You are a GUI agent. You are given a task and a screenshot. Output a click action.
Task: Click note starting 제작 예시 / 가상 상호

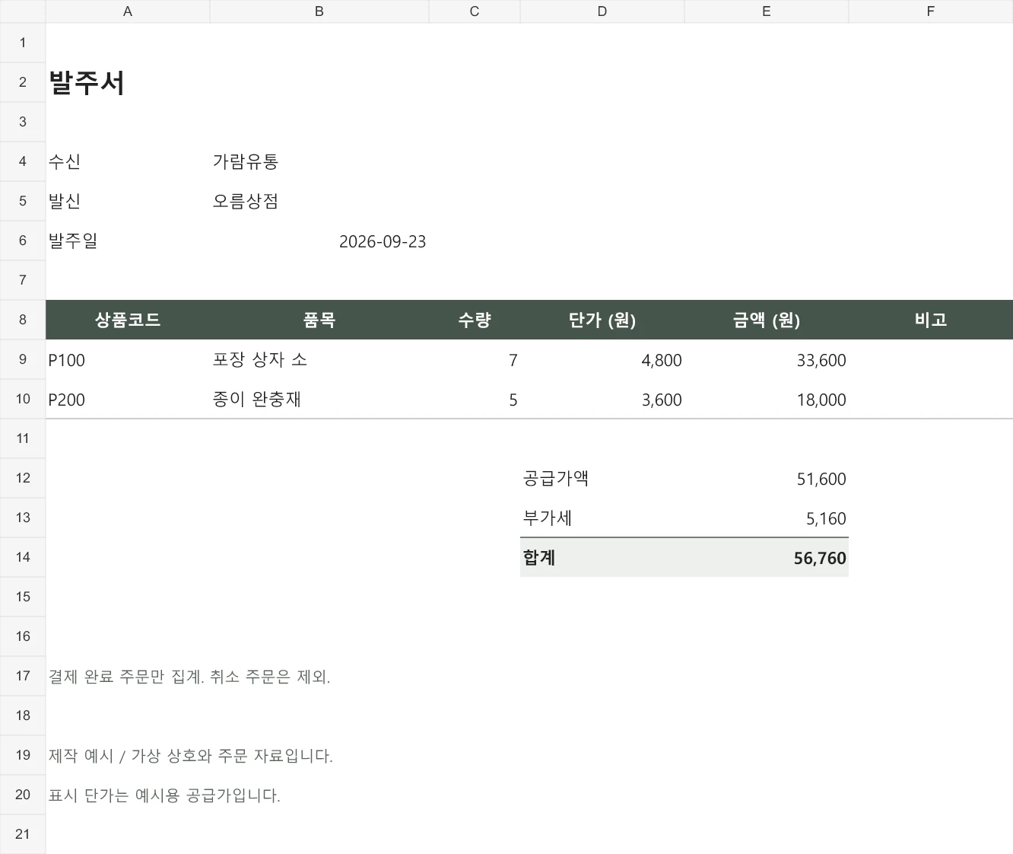pos(191,755)
